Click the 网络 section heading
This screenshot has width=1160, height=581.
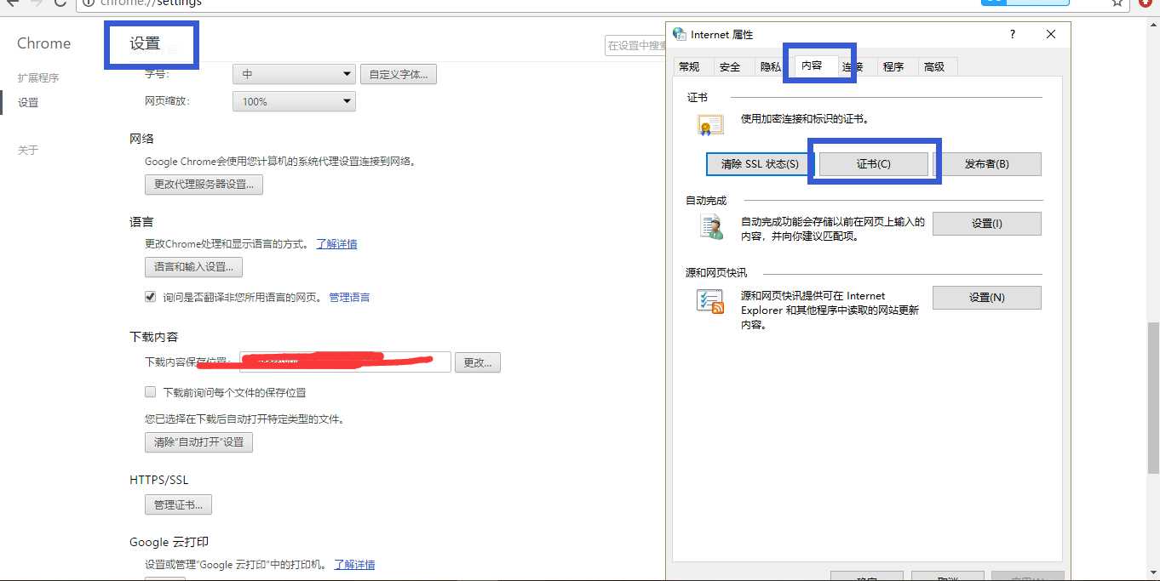[141, 139]
